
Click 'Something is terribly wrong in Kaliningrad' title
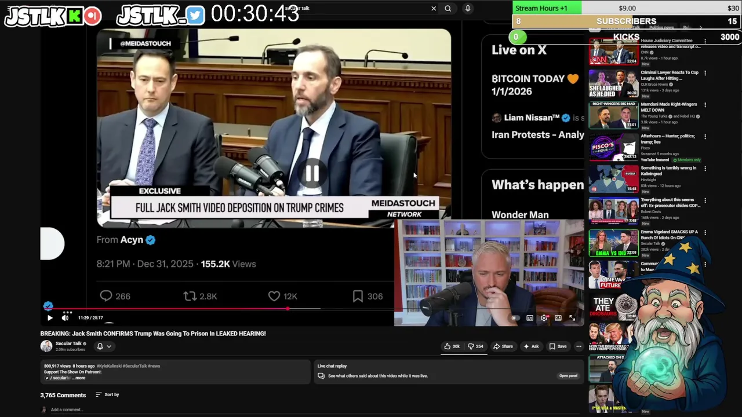pos(668,171)
